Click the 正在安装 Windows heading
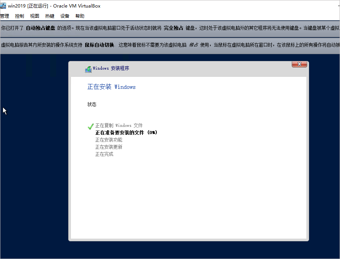The width and height of the screenshot is (340, 259). [112, 87]
